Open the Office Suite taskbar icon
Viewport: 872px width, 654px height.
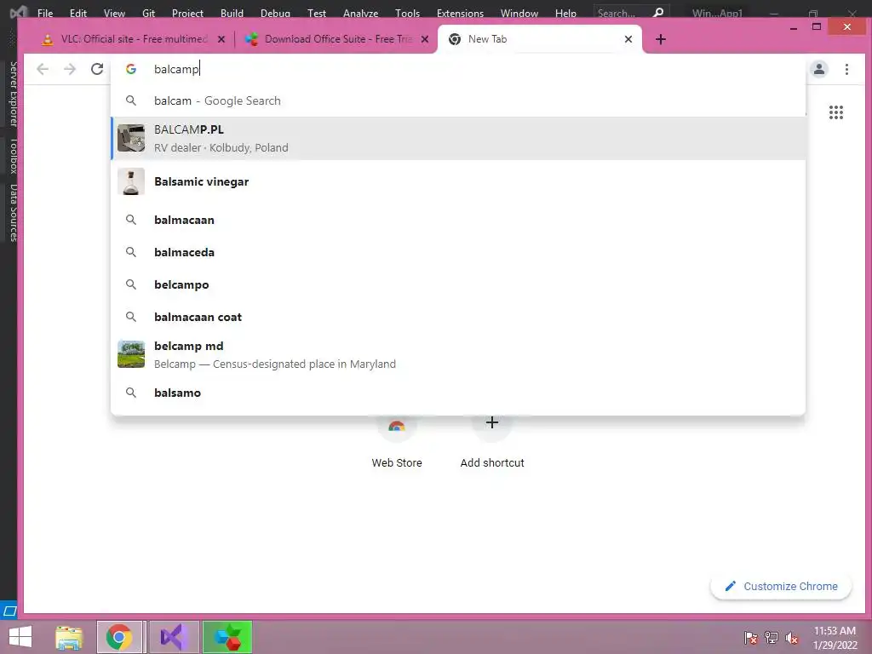[227, 637]
